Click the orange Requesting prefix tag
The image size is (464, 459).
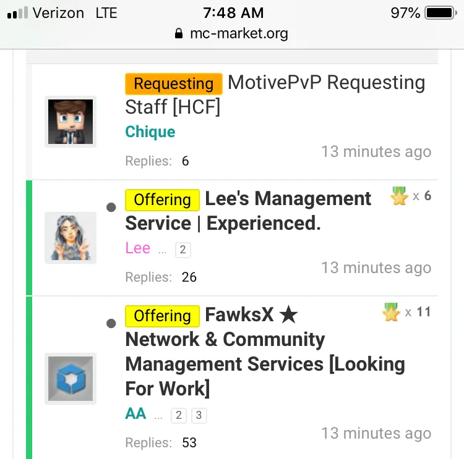[173, 83]
